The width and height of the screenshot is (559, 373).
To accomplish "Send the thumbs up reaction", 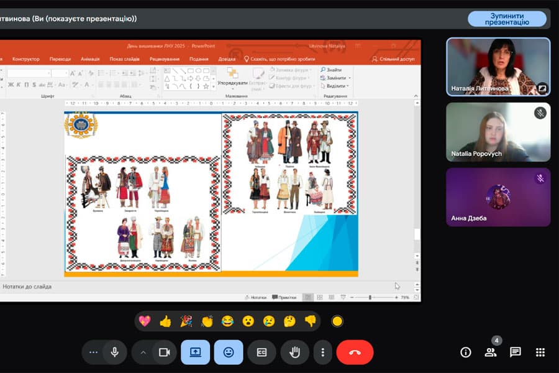I will pos(165,321).
